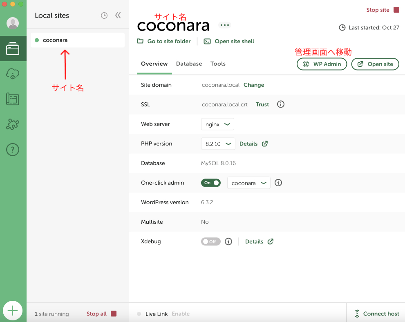Click the One-click admin info icon
Screen dimensions: 405x322
[x=278, y=183]
